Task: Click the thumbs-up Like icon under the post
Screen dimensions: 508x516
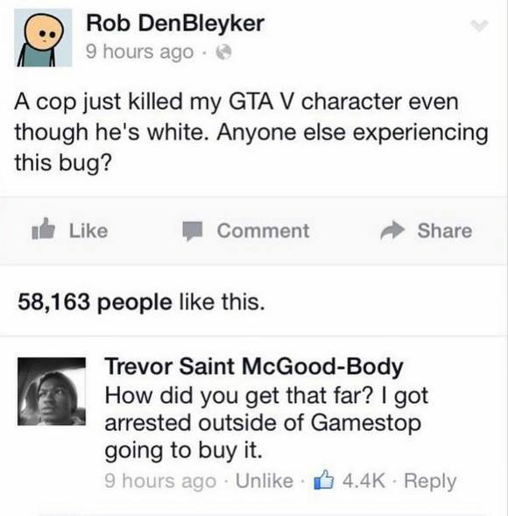Action: 43,229
